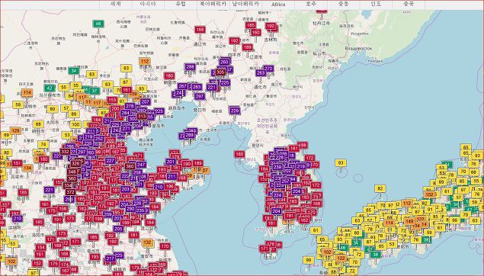Viewport: 484px width, 276px height.
Task: Select the Africa tab
Action: point(278,4)
